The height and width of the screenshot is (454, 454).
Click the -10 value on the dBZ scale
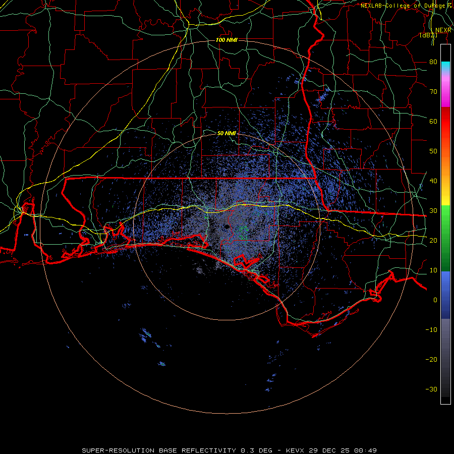click(431, 330)
